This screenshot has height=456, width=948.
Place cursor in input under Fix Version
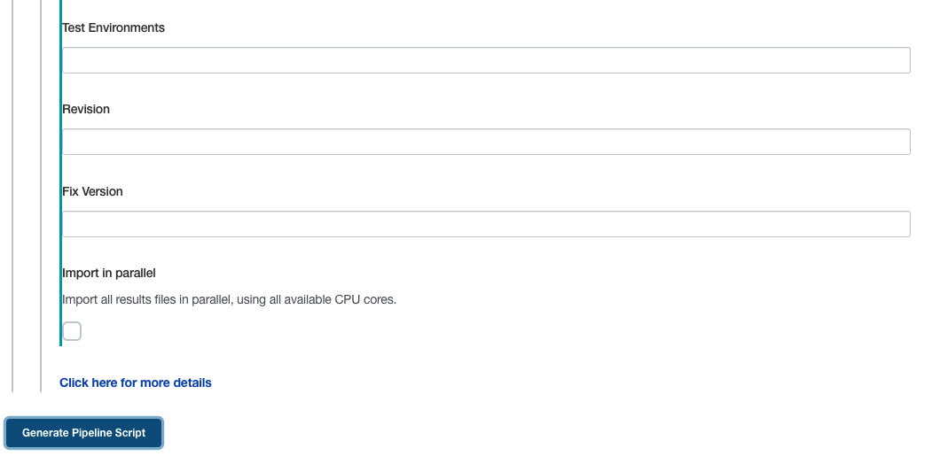pos(486,224)
